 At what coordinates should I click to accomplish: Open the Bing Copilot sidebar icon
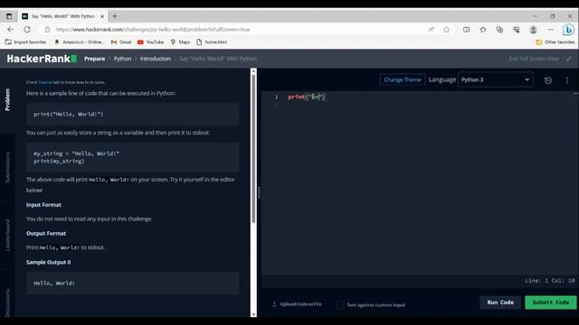(568, 30)
